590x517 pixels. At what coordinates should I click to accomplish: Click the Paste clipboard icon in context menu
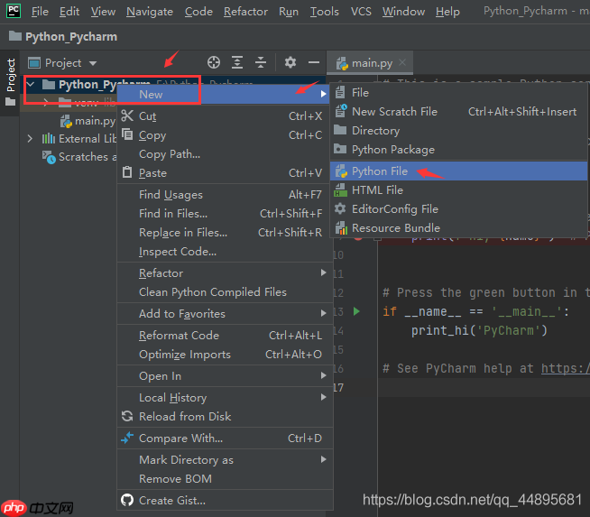pyautogui.click(x=127, y=172)
